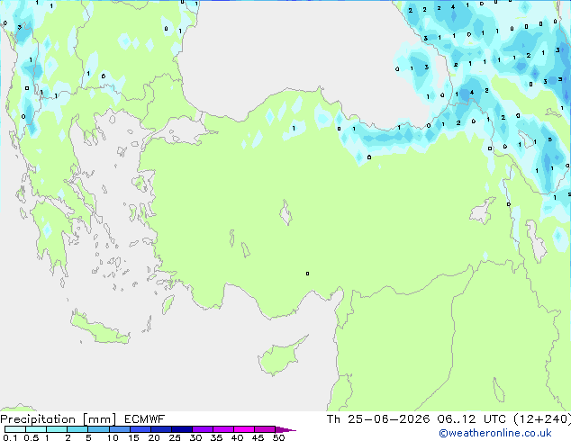Pick the 15–20 mm blue legend swatch
Image resolution: width=571 pixels, height=441 pixels.
pyautogui.click(x=140, y=429)
